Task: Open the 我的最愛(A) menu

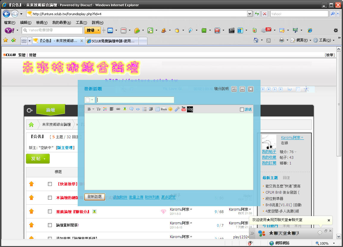Action: click(x=62, y=23)
